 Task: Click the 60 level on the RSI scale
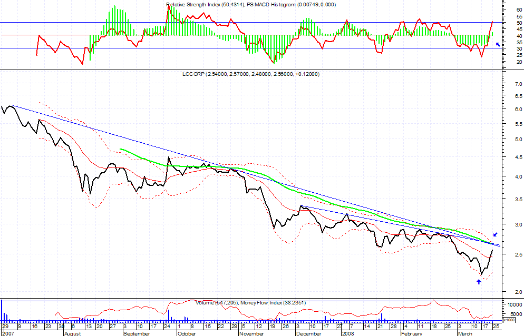click(x=512, y=9)
